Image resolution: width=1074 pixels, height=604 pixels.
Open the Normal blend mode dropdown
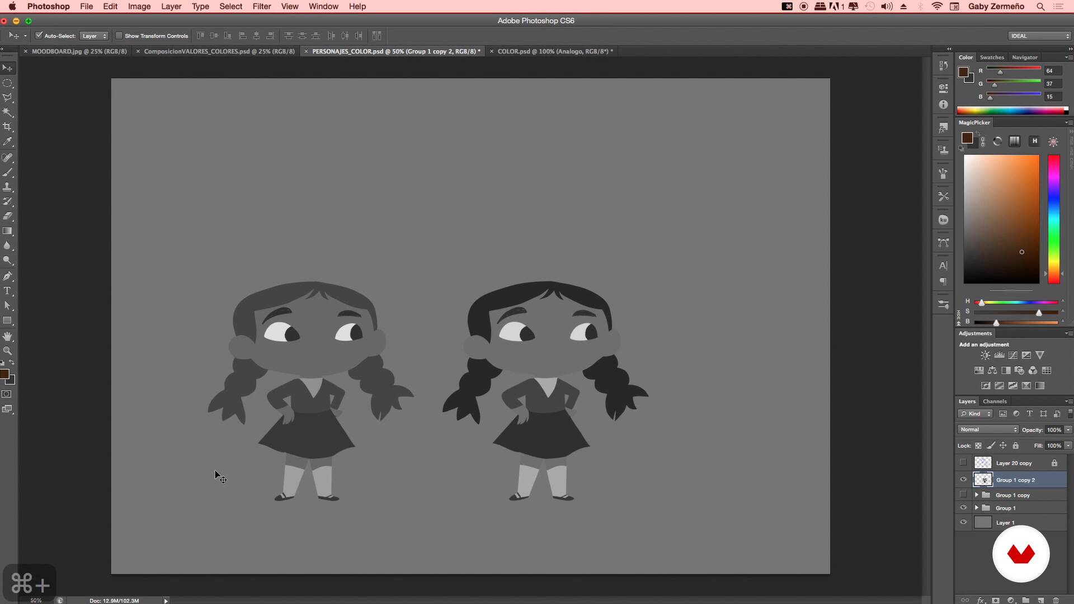click(x=988, y=430)
